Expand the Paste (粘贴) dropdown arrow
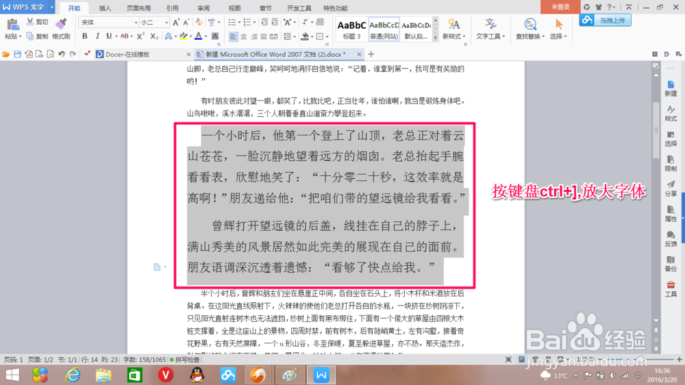The width and height of the screenshot is (685, 385). tap(20, 37)
